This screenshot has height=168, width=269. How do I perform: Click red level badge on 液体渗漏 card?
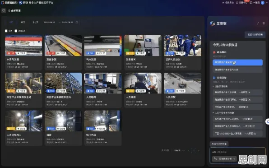click(x=51, y=53)
